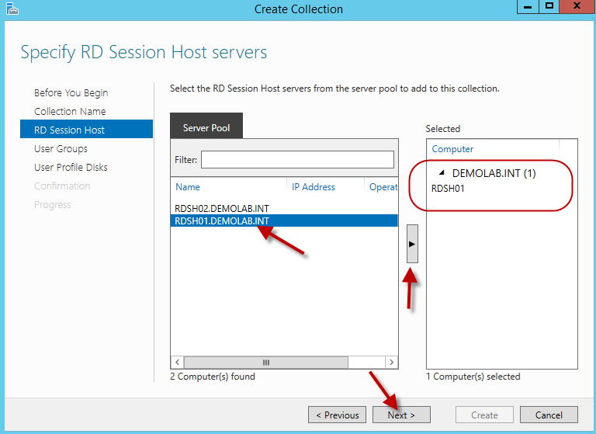
Task: Click into the Filter text field
Action: (297, 159)
